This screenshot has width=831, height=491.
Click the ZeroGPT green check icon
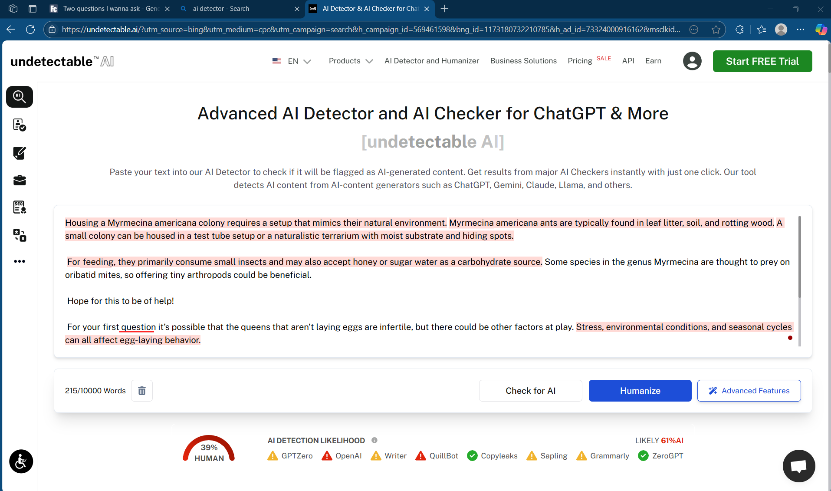tap(644, 456)
